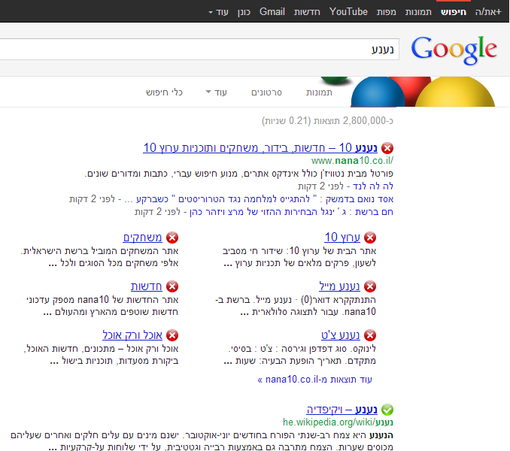Click red X icon beside נענע צ'ט sitelink
The width and height of the screenshot is (510, 451).
[370, 335]
